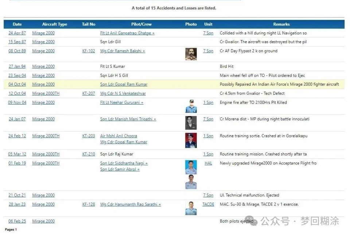Open pilot Sqn Ldr Manish Mani Tripathi
Image resolution: width=350 pixels, height=235 pixels.
click(x=128, y=119)
